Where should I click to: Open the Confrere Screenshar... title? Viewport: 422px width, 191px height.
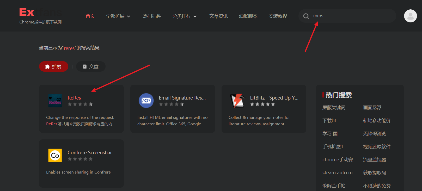(x=91, y=152)
